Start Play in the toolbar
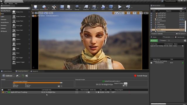 tap(120, 7)
